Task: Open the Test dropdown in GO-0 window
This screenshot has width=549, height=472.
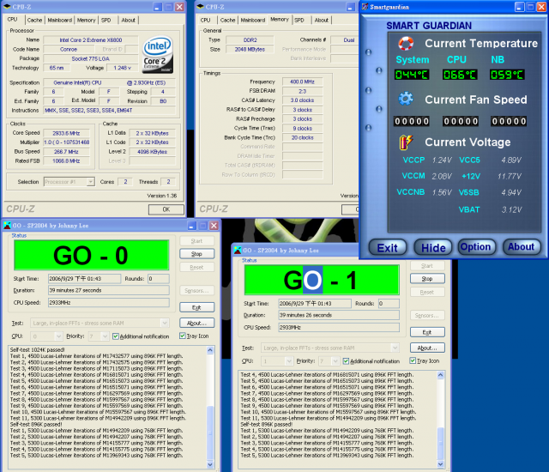Action: pos(165,323)
